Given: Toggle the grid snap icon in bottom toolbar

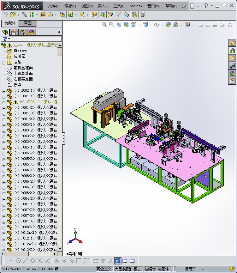Looking at the screenshot, I should [103, 261].
